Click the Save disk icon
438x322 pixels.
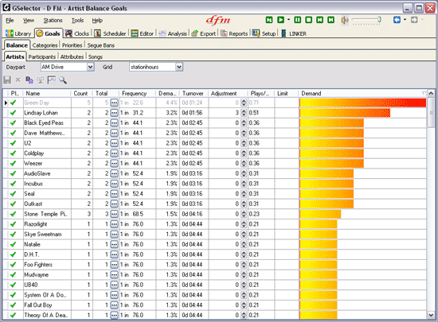pyautogui.click(x=7, y=80)
